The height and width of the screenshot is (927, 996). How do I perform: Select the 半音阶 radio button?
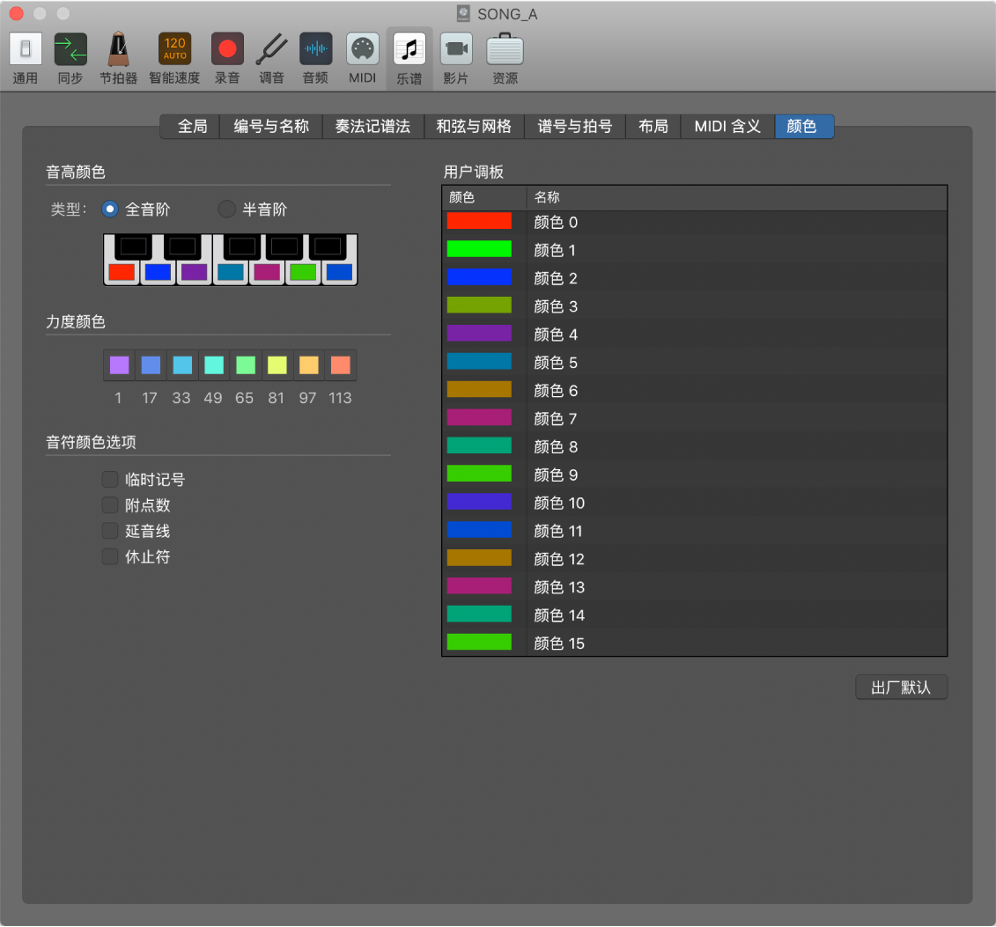point(227,209)
